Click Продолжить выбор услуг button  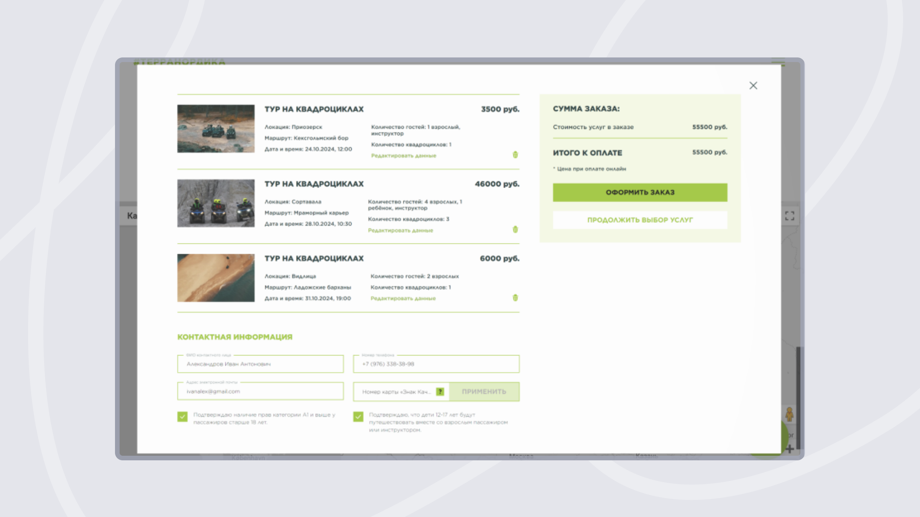click(640, 220)
